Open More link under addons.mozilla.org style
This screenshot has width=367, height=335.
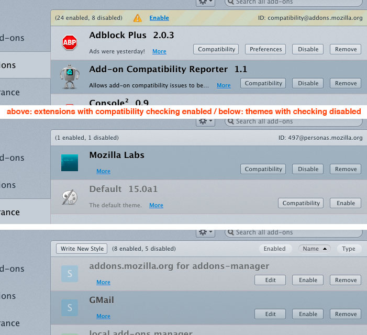(x=103, y=282)
